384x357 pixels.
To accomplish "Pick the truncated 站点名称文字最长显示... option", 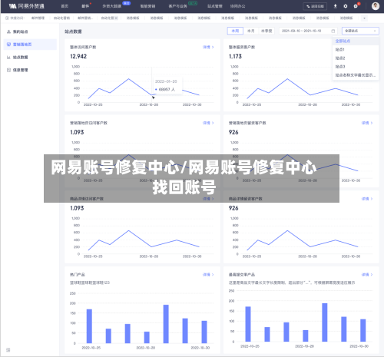I will coord(356,75).
